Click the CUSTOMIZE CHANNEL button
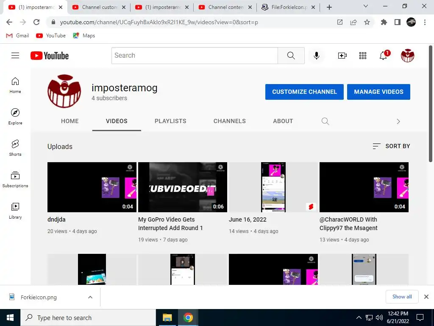This screenshot has width=434, height=326. 304,92
